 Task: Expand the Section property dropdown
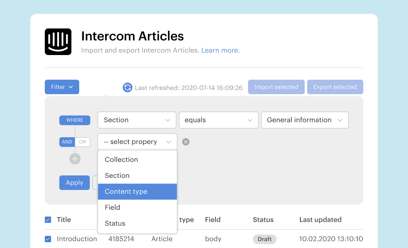click(x=137, y=120)
